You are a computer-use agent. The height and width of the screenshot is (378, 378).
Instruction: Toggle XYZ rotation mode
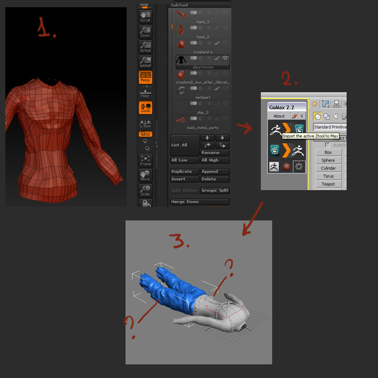(146, 134)
